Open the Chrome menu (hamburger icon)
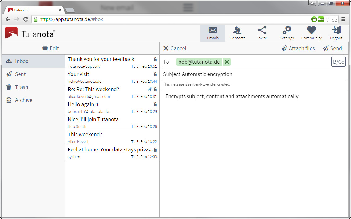Screen dimensions: 351x219 343,19
